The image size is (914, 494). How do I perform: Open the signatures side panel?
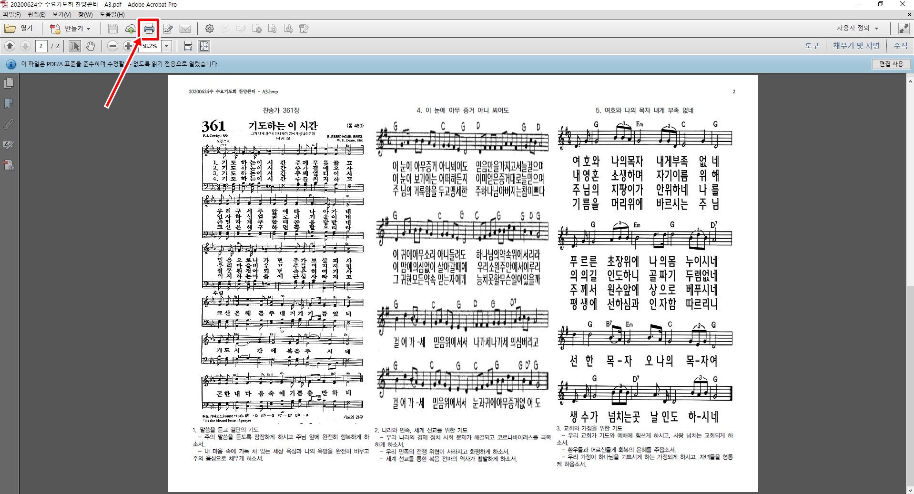point(9,145)
